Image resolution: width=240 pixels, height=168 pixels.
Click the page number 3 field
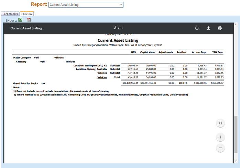click(x=115, y=28)
